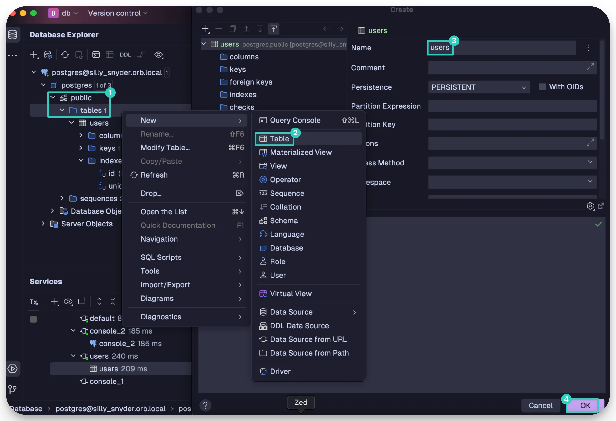Open the Database tool window sidebar icon
This screenshot has width=616, height=421.
coord(12,34)
